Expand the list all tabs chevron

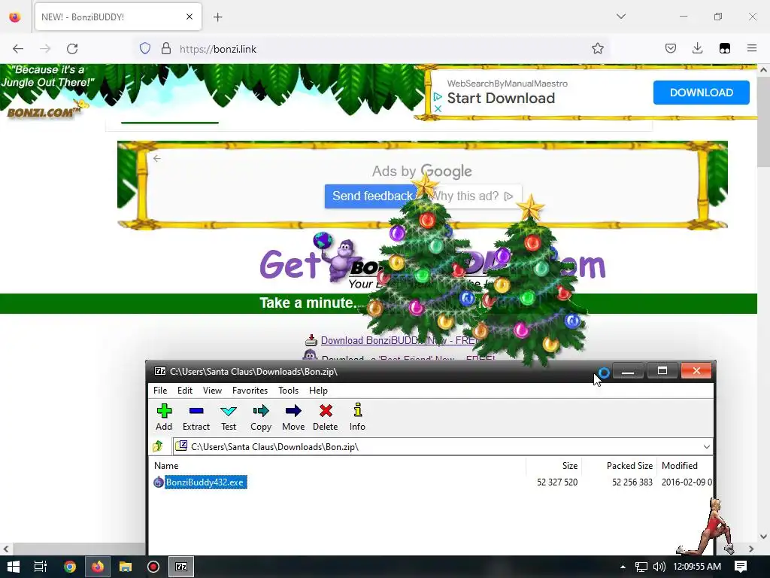point(621,17)
